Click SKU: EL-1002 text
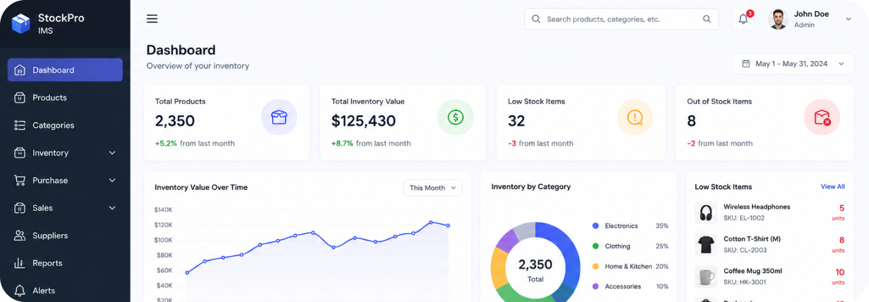The image size is (869, 302). [744, 218]
